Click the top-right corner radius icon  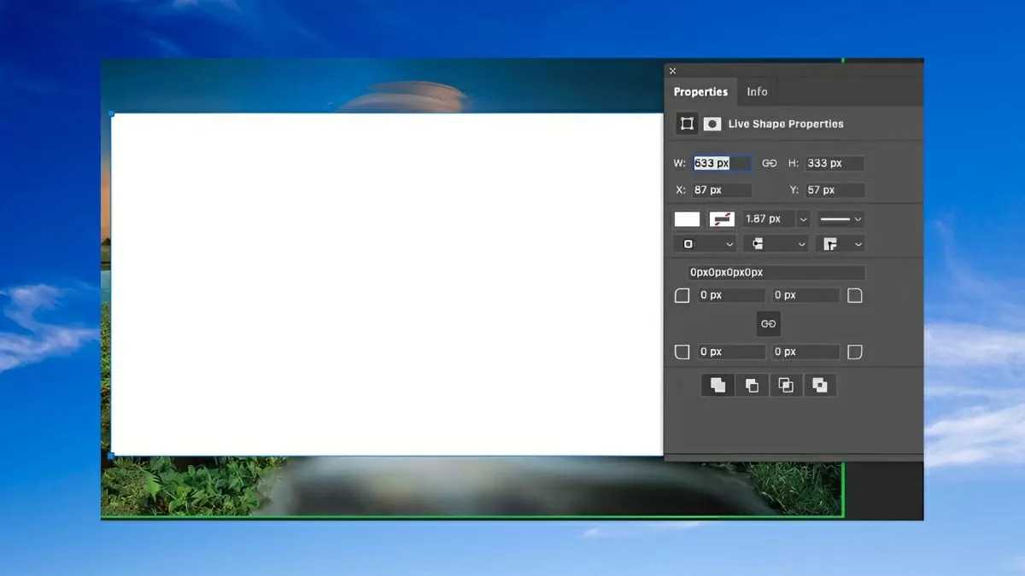point(855,295)
